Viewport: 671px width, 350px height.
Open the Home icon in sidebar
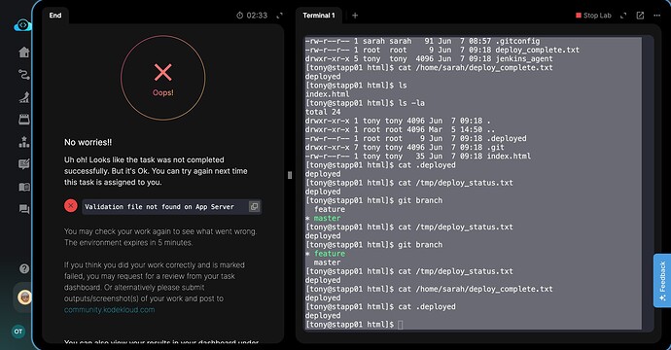coord(24,52)
